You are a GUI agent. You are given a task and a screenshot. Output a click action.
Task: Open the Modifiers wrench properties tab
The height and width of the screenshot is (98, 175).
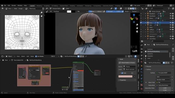tap(142, 69)
